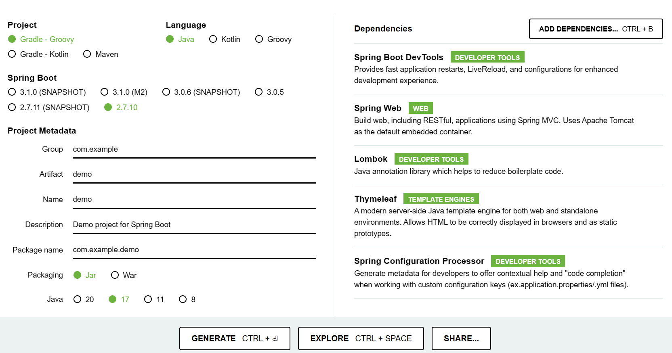The height and width of the screenshot is (353, 672).
Task: Choose Java version 17
Action: point(119,299)
